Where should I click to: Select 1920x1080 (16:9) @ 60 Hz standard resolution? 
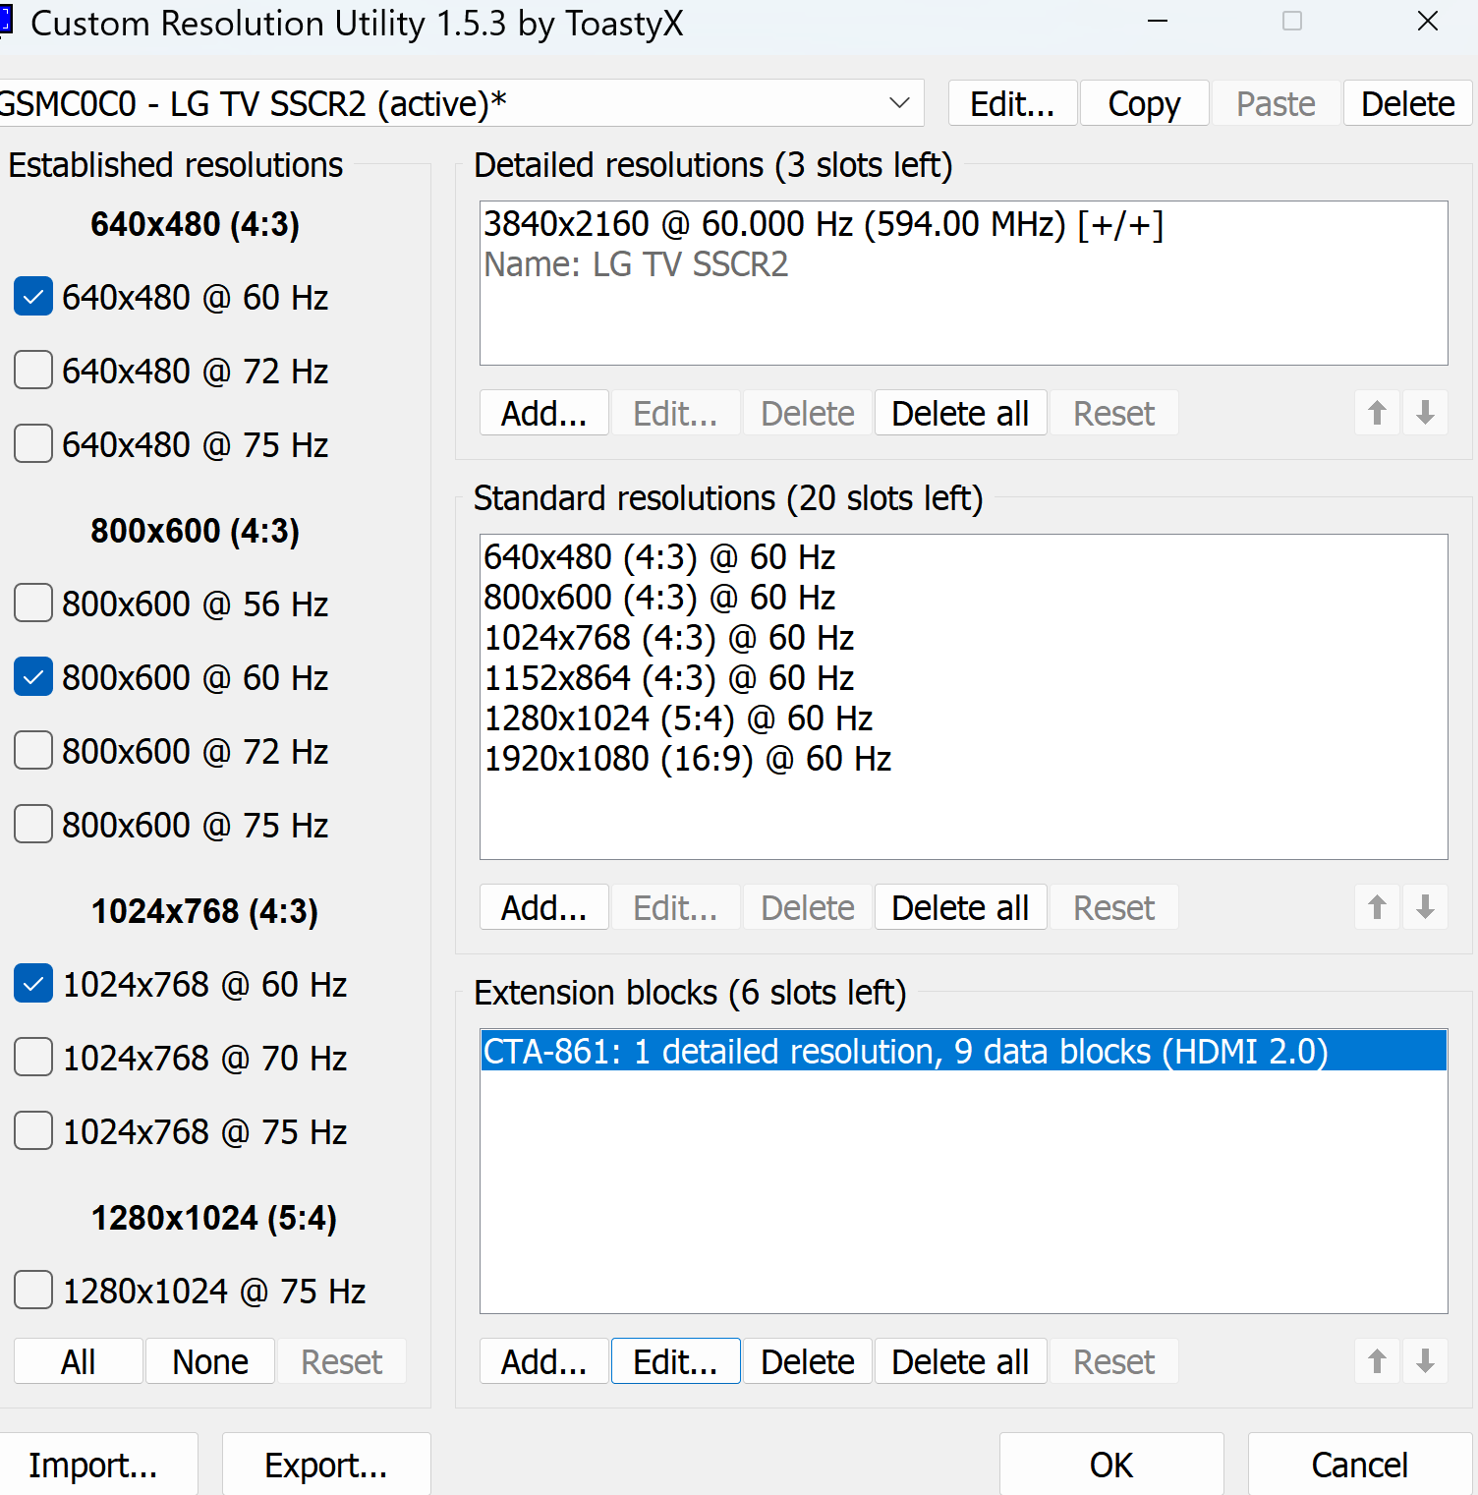(x=688, y=759)
